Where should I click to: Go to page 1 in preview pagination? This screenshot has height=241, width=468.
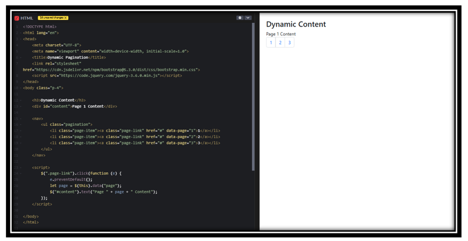coord(271,42)
